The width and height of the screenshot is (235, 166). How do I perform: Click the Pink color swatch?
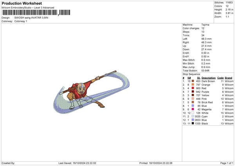click(x=193, y=99)
